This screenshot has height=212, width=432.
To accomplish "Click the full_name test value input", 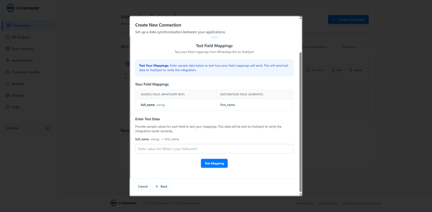I will click(214, 149).
